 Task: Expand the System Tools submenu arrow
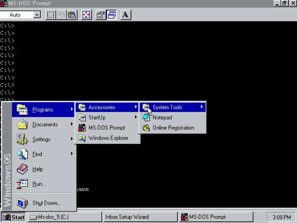click(202, 107)
